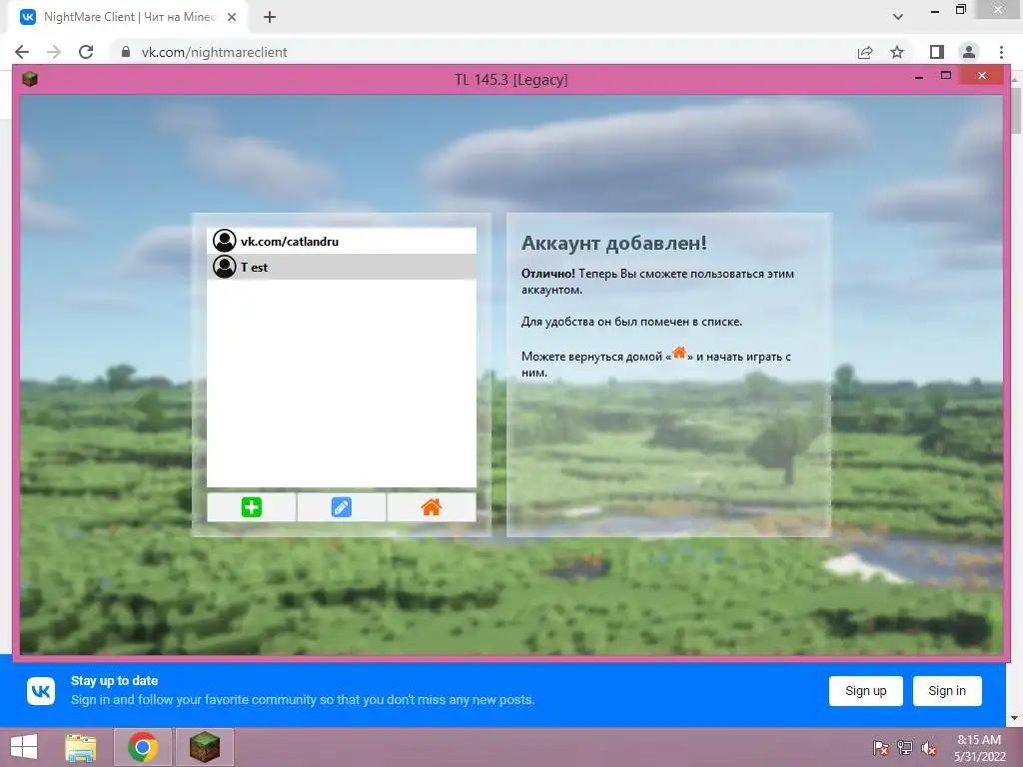Click the address bar showing vk.com/nightmareclient
Image resolution: width=1023 pixels, height=767 pixels.
click(483, 52)
